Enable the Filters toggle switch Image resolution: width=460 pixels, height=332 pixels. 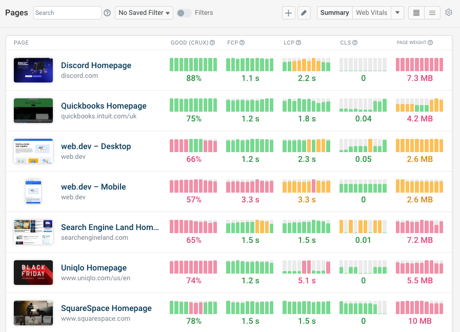pyautogui.click(x=183, y=12)
